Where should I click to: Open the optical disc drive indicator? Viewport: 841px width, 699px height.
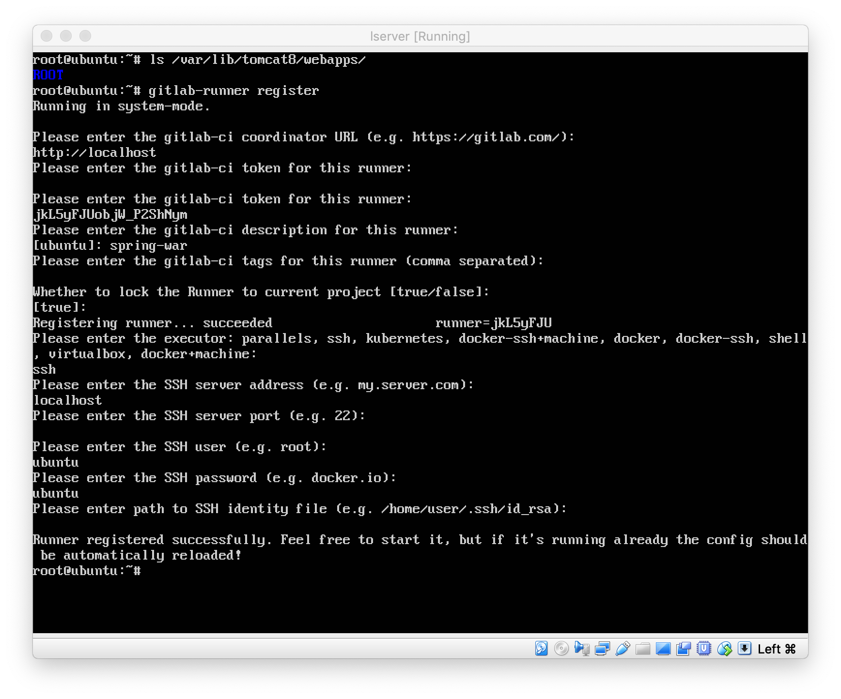[x=561, y=648]
